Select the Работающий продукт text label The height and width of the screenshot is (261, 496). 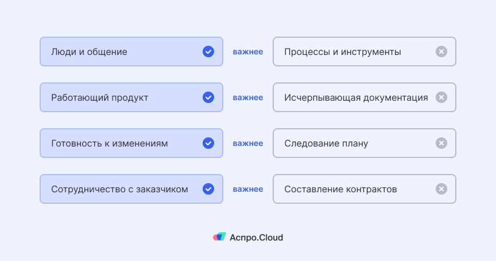pos(99,98)
